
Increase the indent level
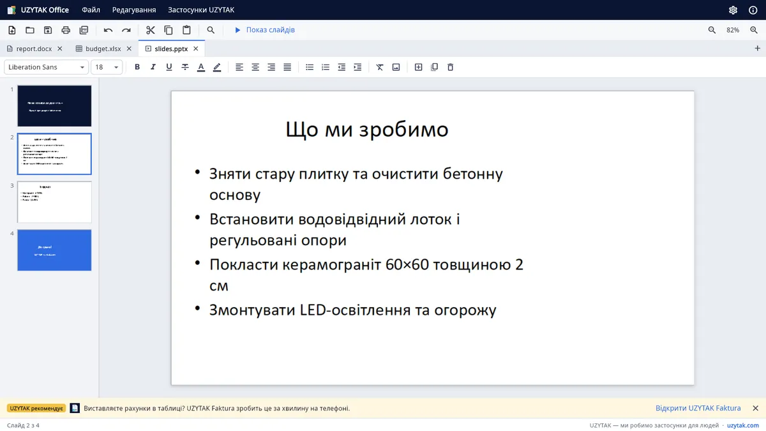357,67
